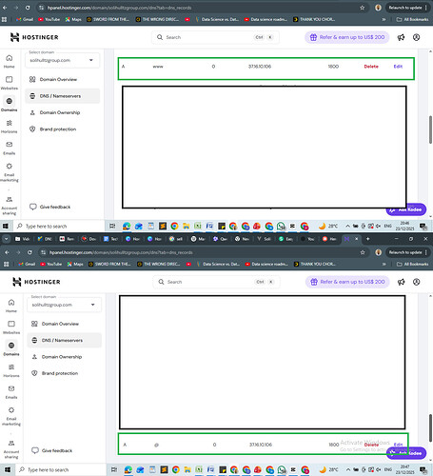
Task: Edit the @ A record
Action: point(398,445)
